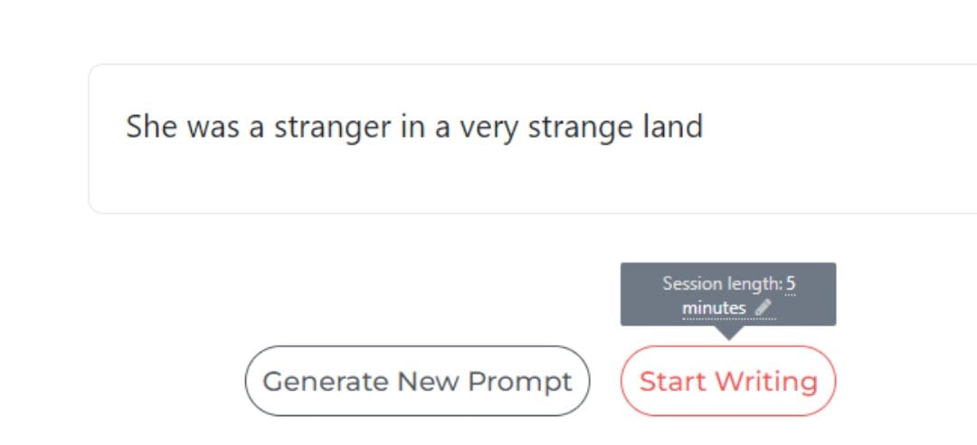Click the Start Writing button

[728, 381]
